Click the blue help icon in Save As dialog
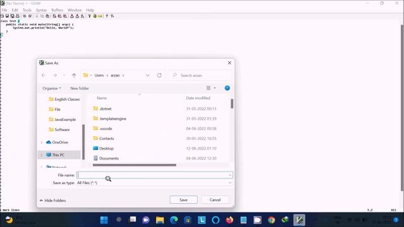 click(227, 88)
